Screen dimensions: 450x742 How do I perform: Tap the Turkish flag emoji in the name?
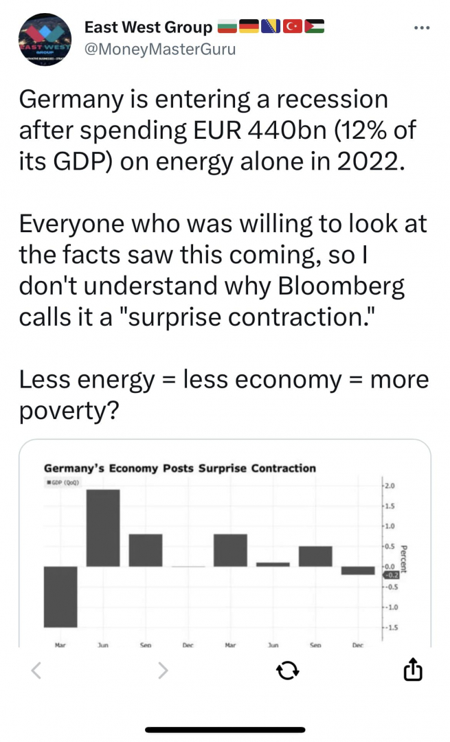293,27
